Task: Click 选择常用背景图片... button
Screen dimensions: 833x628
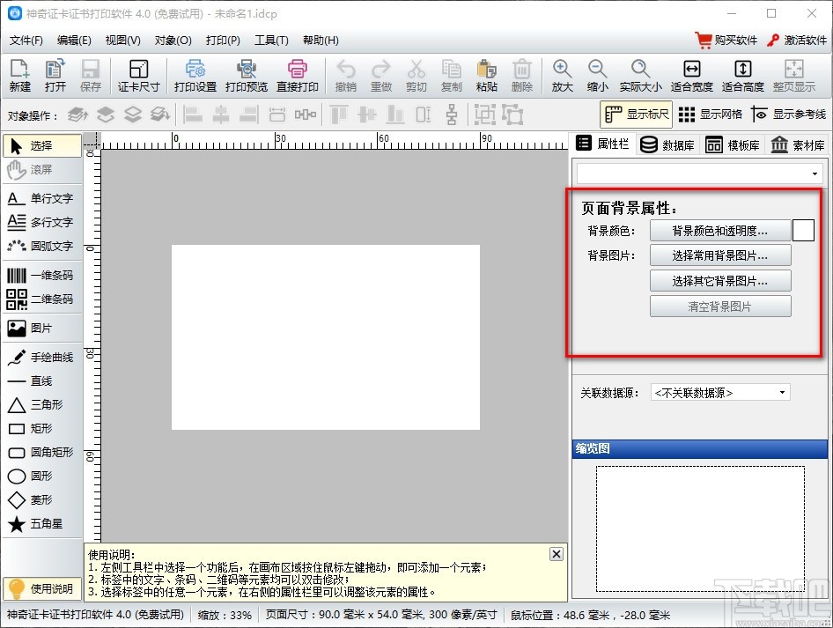Action: (x=720, y=255)
